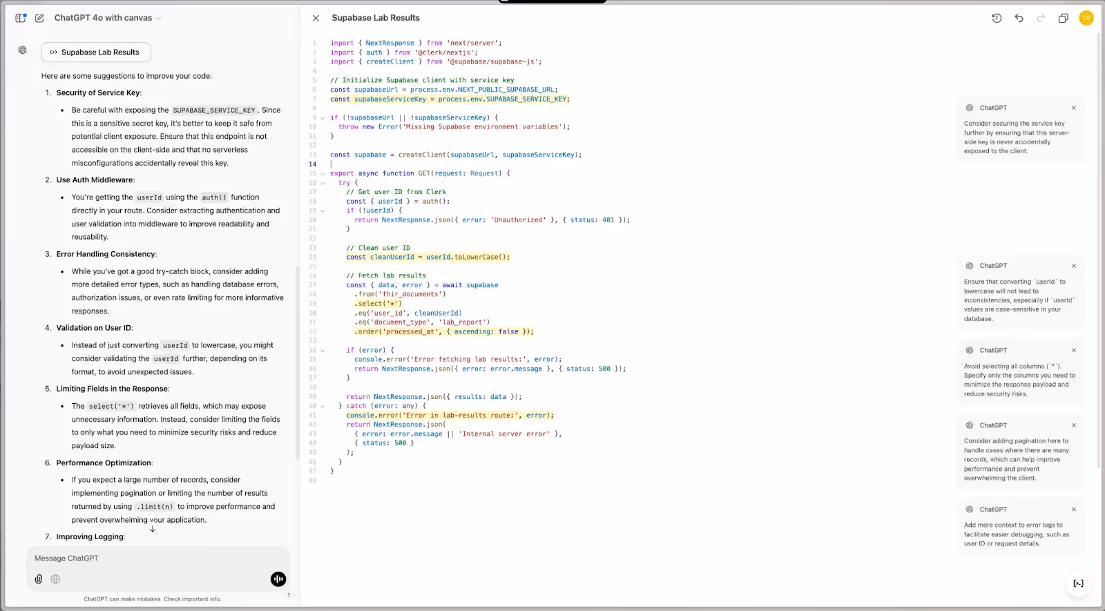Click the 'Use Auth Middleware' heading
The width and height of the screenshot is (1105, 611).
pyautogui.click(x=95, y=180)
